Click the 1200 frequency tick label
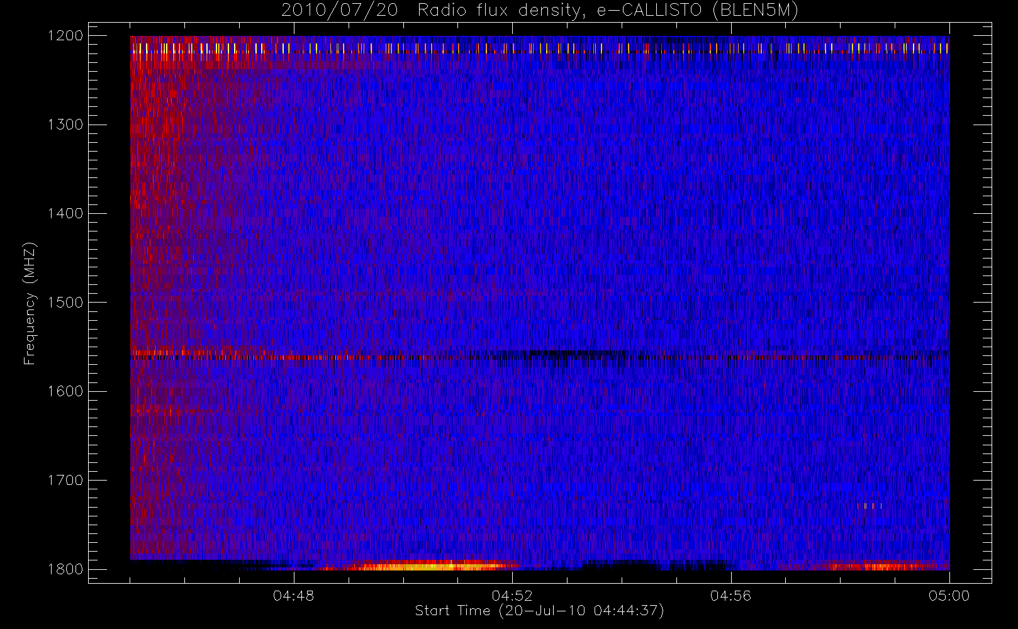Image resolution: width=1018 pixels, height=629 pixels. click(x=65, y=36)
